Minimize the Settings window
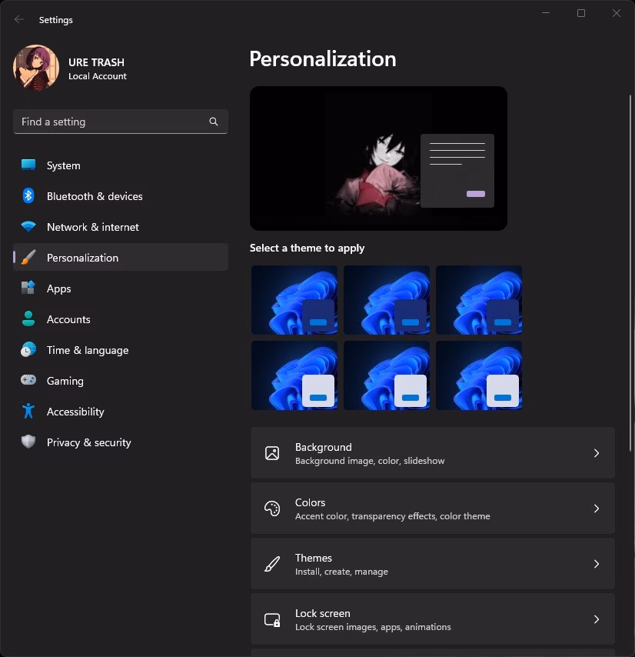The height and width of the screenshot is (657, 635). tap(546, 13)
